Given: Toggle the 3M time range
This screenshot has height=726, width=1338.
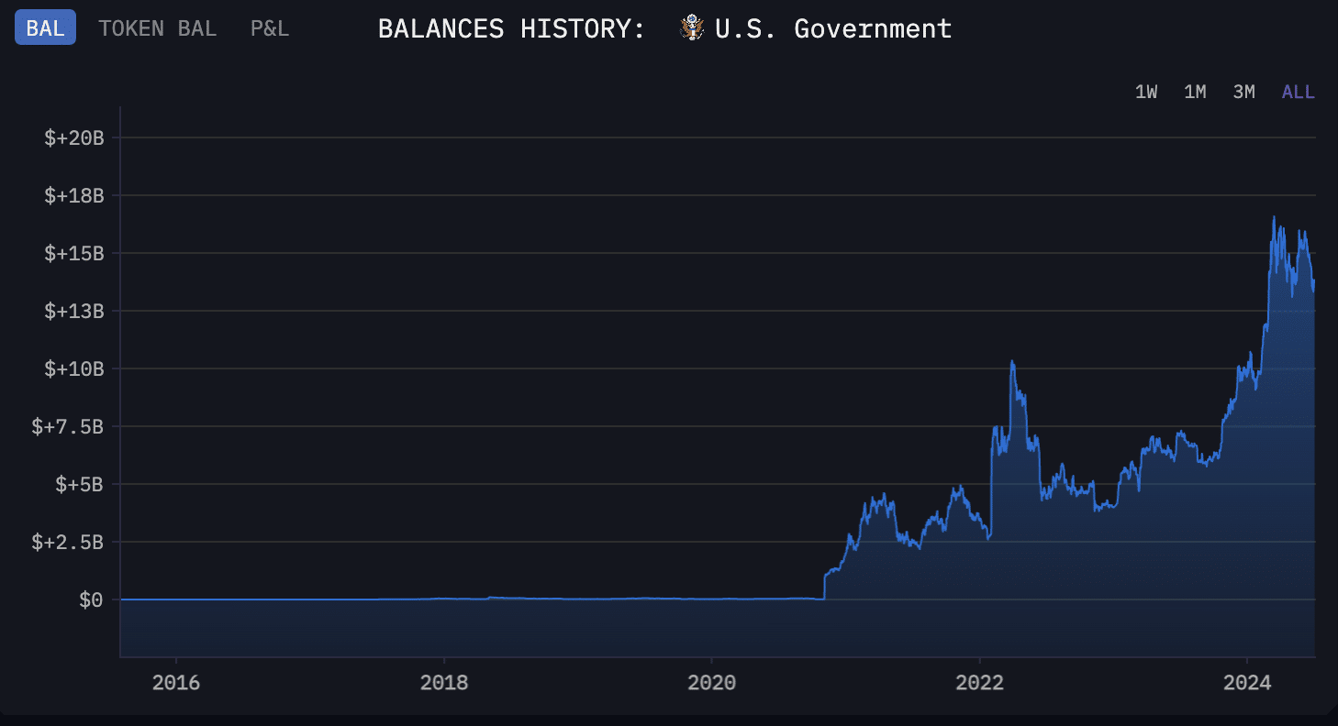Looking at the screenshot, I should [1243, 92].
